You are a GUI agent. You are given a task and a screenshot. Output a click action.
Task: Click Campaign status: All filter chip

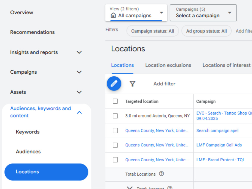click(x=152, y=31)
